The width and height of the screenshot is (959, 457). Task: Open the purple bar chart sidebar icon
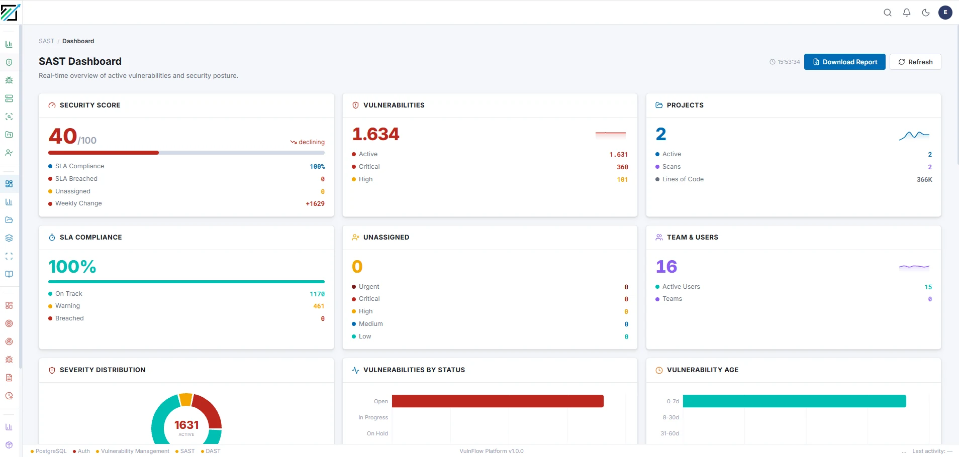pos(9,427)
